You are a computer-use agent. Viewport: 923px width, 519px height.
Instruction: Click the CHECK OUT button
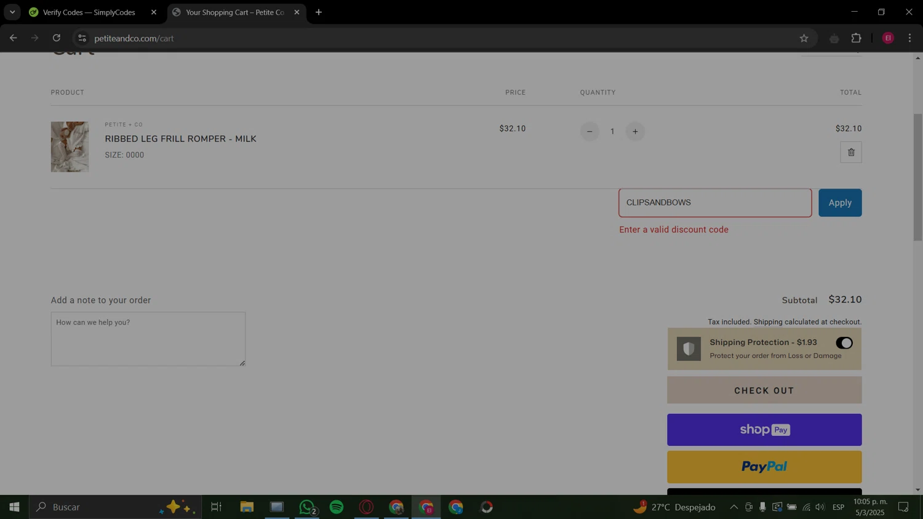764,390
